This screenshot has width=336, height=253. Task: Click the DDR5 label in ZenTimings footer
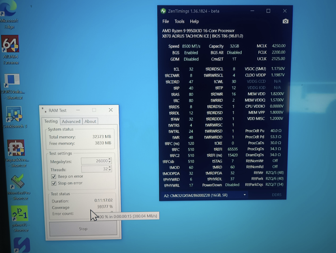point(277,195)
